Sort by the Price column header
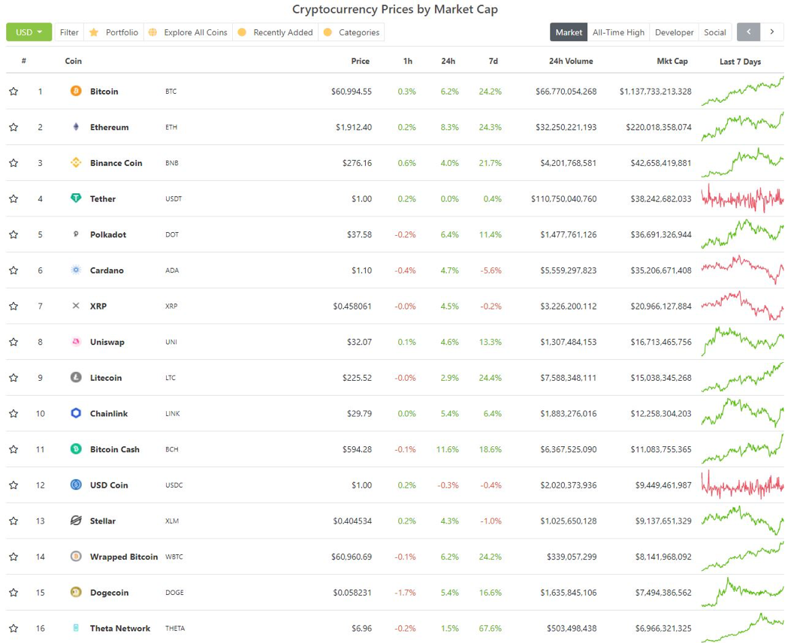Screen dimensions: 809x643 [360, 61]
